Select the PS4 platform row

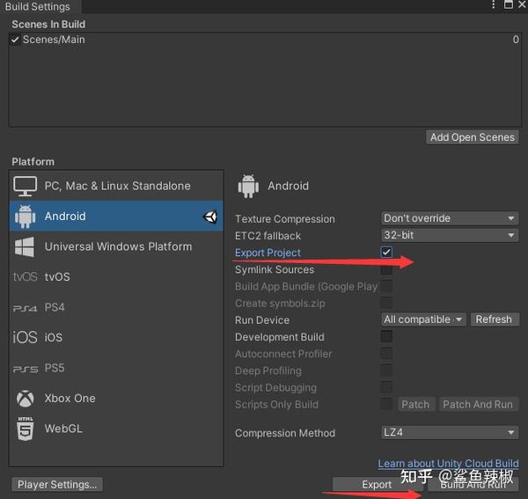point(116,307)
